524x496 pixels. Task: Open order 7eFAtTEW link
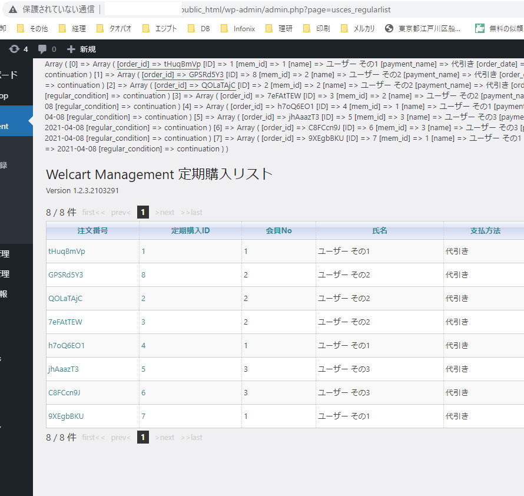65,322
